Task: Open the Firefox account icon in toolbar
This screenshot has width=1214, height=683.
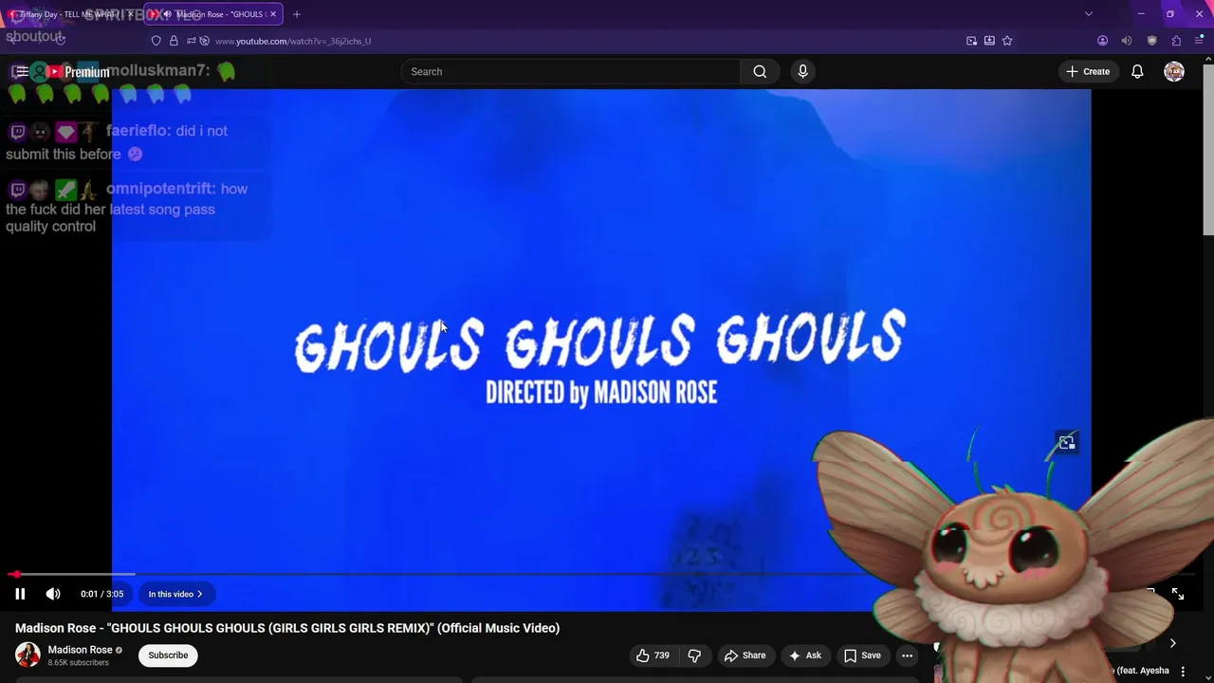Action: coord(1102,41)
